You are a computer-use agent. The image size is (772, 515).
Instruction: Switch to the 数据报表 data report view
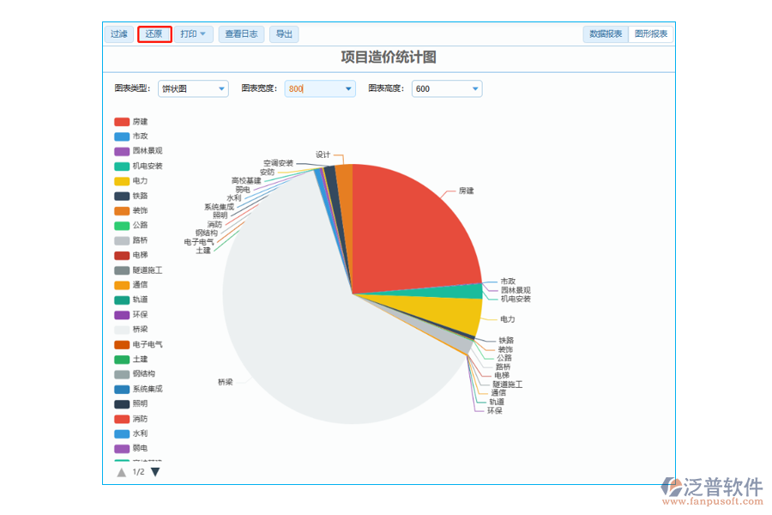(606, 34)
